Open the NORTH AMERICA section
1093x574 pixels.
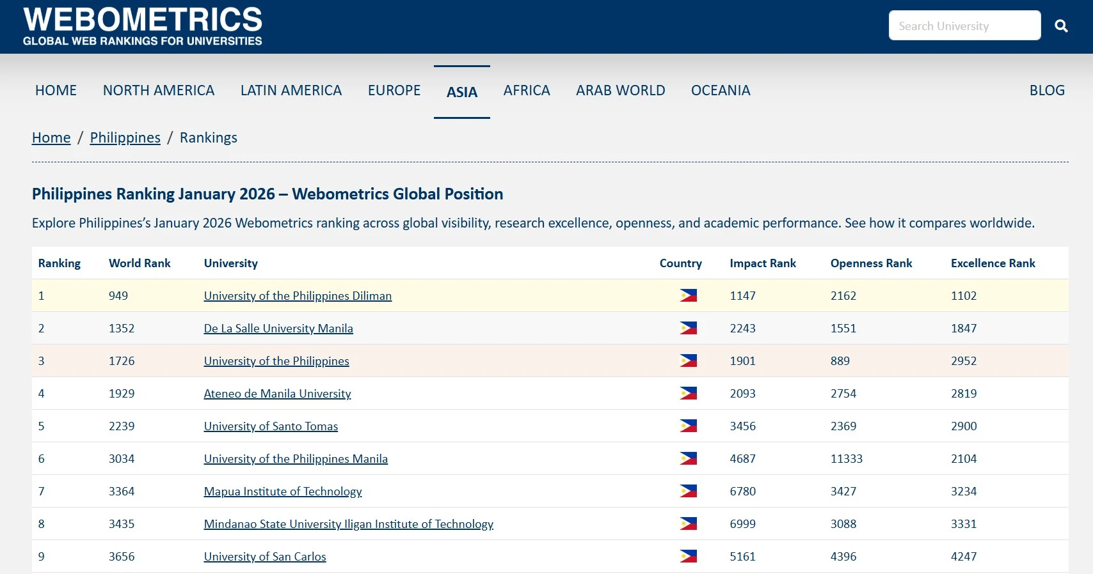point(159,90)
